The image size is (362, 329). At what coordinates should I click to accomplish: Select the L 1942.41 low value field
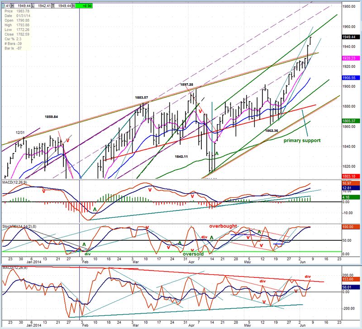[42, 6]
